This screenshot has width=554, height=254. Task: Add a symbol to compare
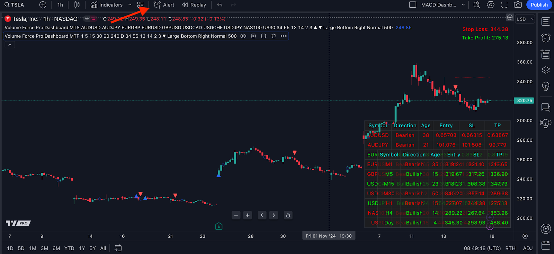pos(43,5)
